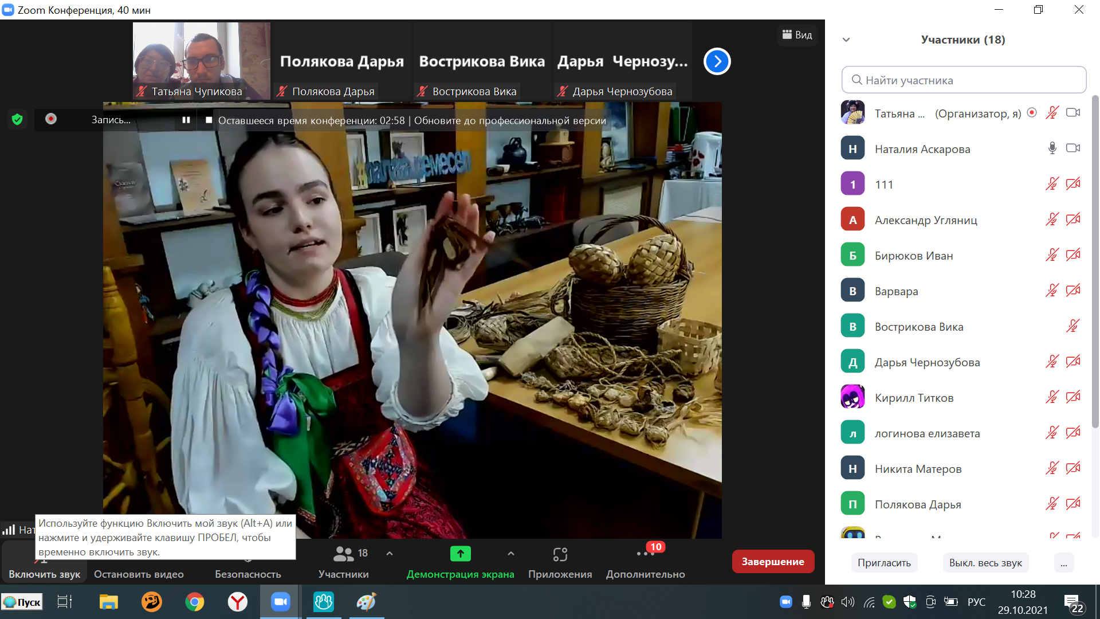1100x619 pixels.
Task: Click Дарья Чернозубова's muted mic icon
Action: point(1052,362)
